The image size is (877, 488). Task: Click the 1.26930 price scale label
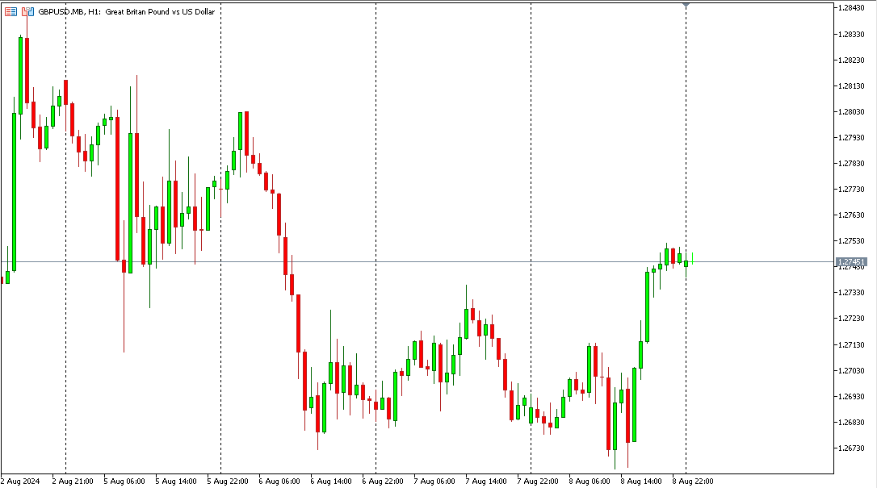[x=851, y=396]
